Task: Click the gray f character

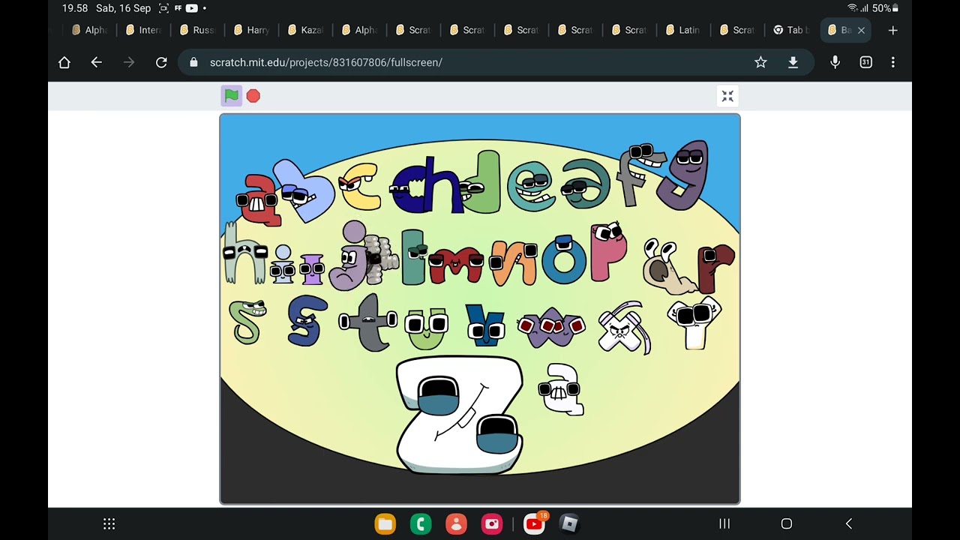Action: tap(641, 175)
